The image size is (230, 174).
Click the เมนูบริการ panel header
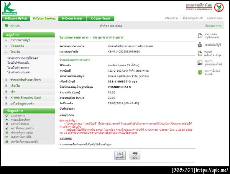coord(29,35)
